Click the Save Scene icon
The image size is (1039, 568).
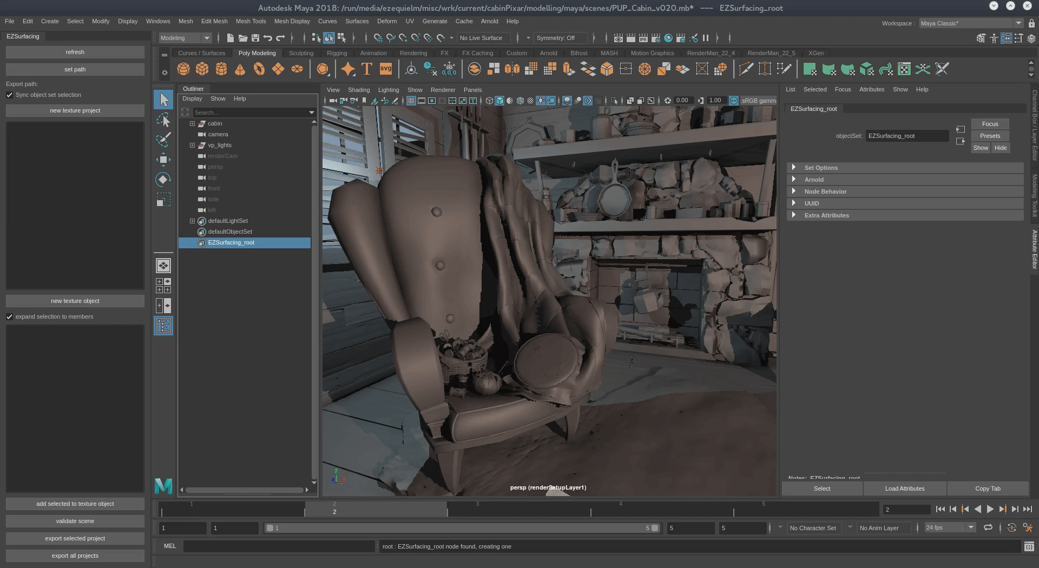(x=255, y=38)
